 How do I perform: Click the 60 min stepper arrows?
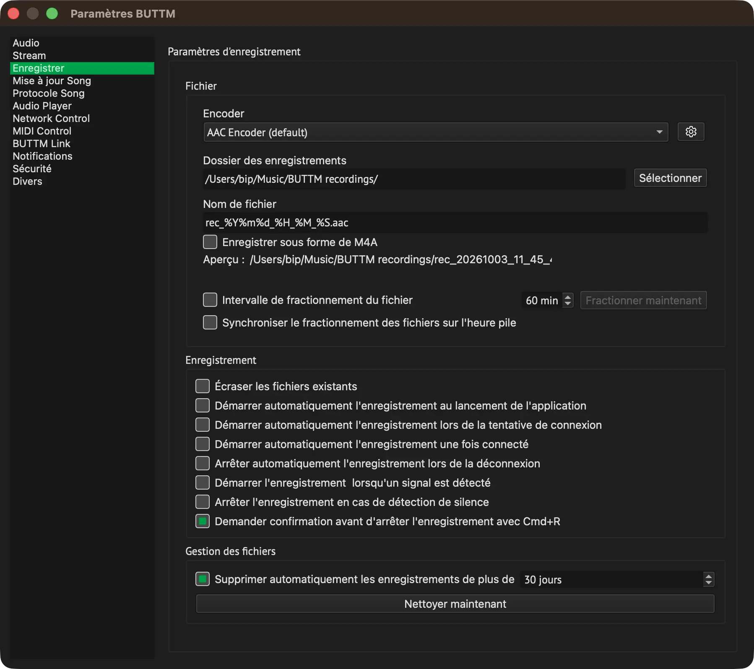coord(568,300)
